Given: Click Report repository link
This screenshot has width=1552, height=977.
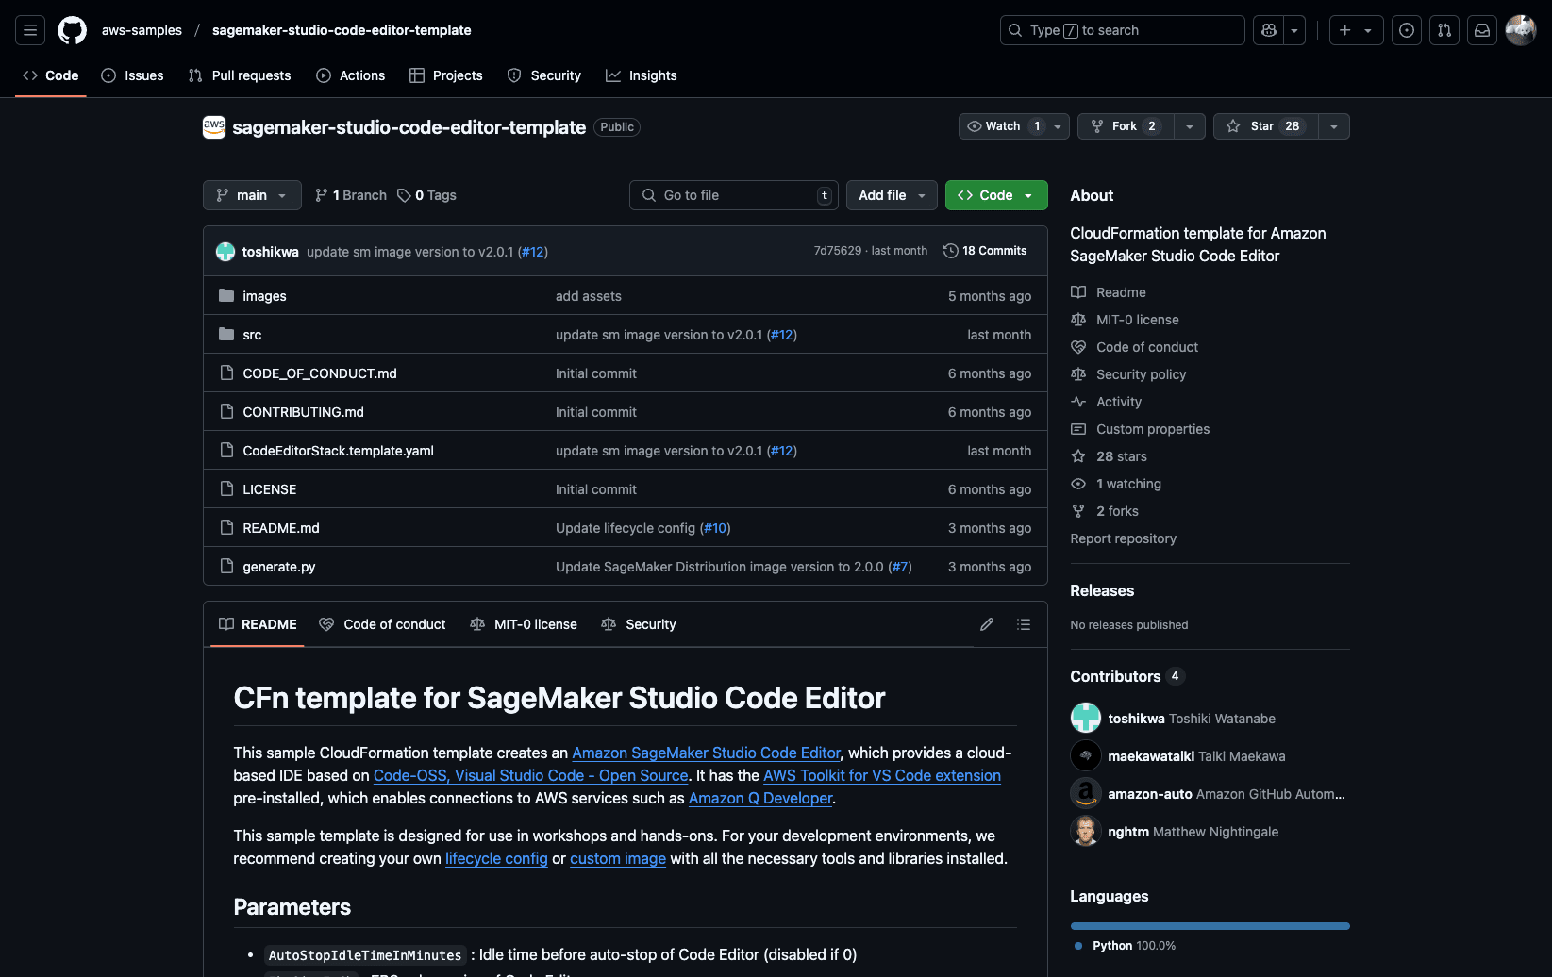Looking at the screenshot, I should coord(1123,538).
